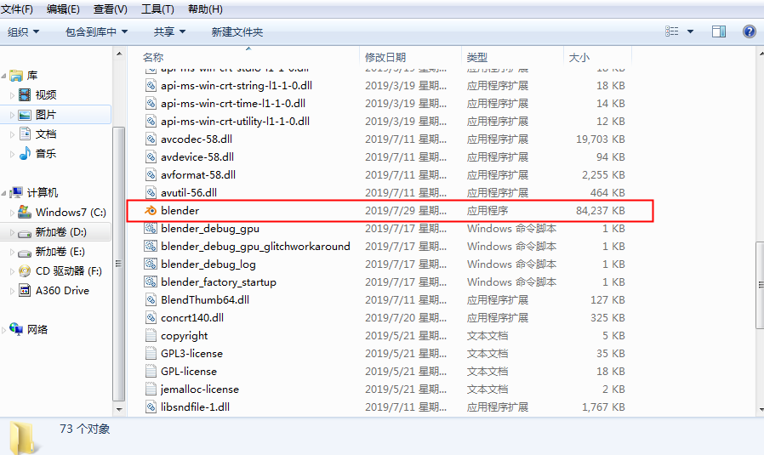Click the blender_factory_startup script icon
This screenshot has height=455, width=764.
[151, 282]
